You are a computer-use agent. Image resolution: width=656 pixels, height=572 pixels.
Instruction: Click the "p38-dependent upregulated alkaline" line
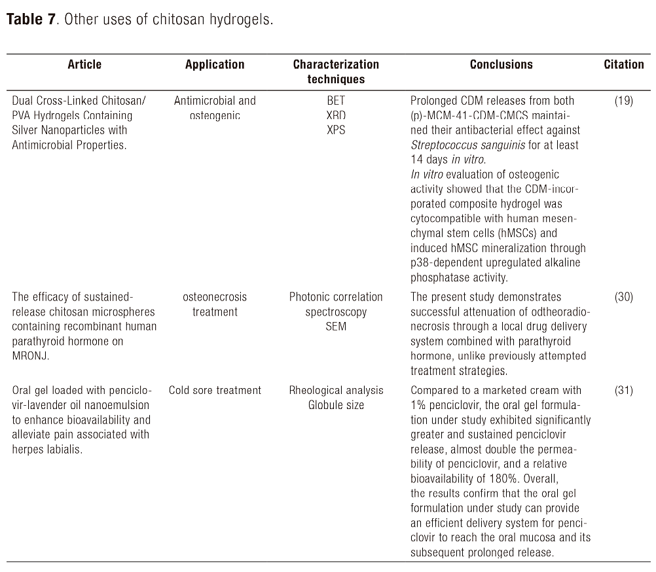(496, 262)
